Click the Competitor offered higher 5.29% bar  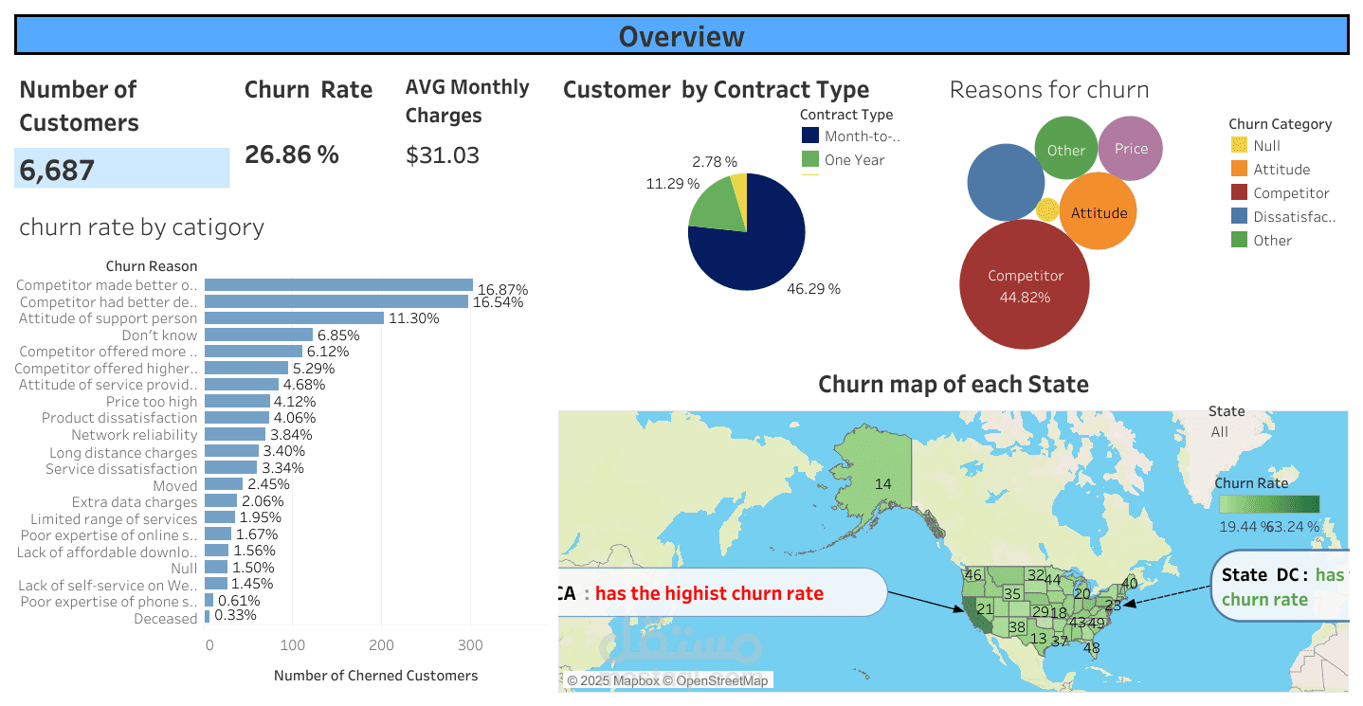(x=246, y=368)
